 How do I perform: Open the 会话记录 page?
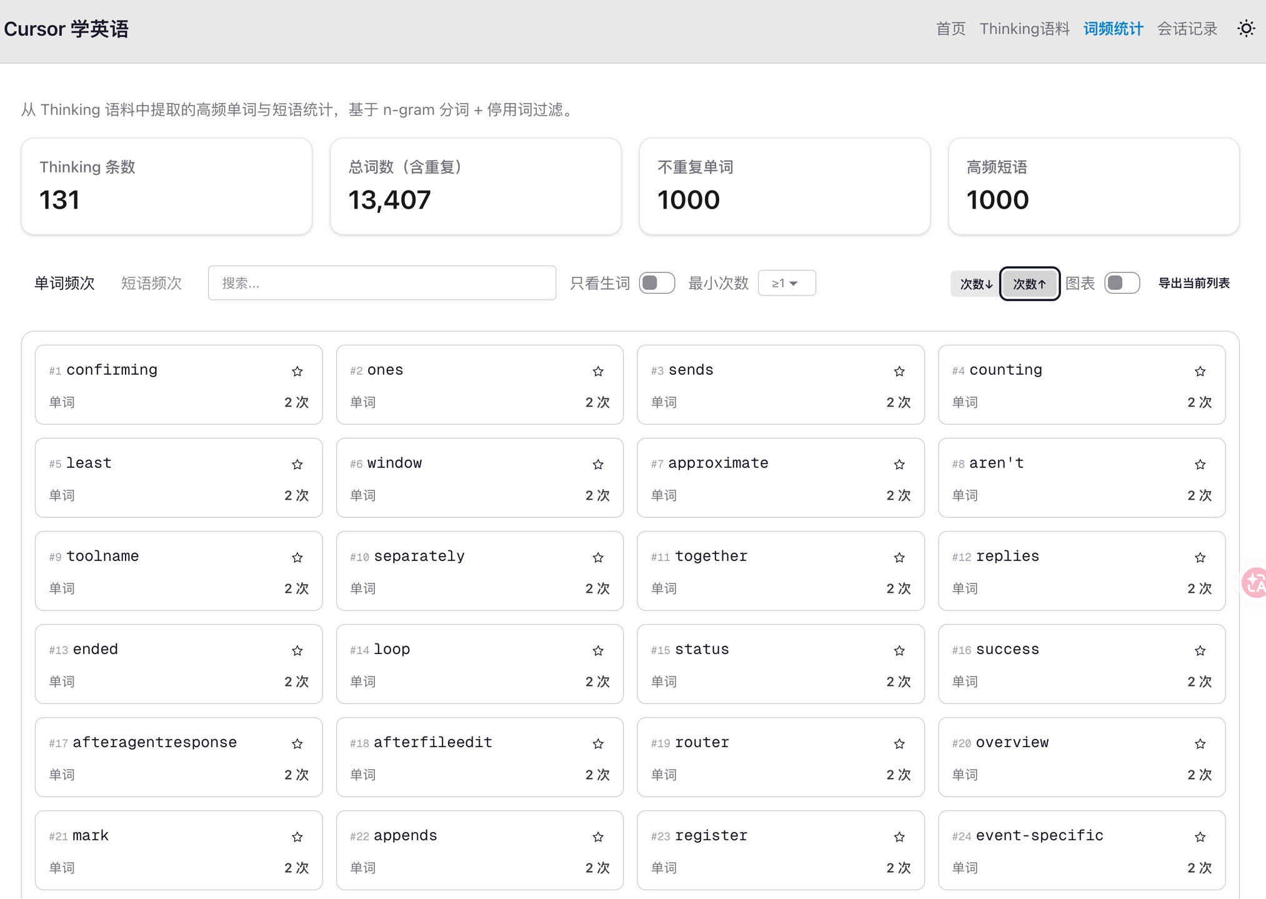point(1187,29)
